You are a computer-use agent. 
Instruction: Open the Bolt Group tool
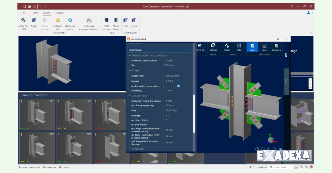pos(107,23)
